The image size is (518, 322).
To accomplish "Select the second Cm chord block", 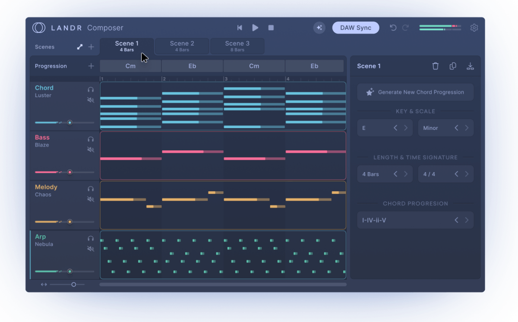I will click(x=254, y=66).
